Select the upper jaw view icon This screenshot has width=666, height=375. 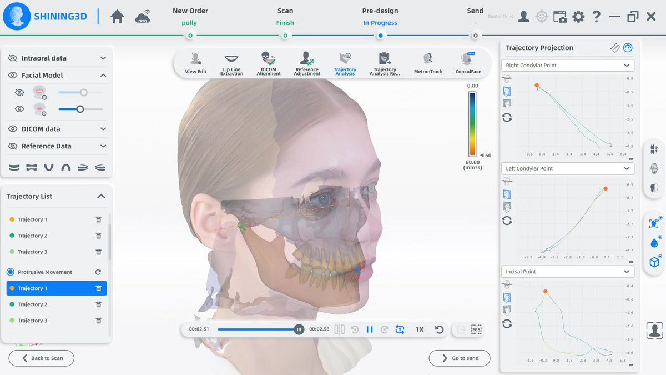click(14, 167)
